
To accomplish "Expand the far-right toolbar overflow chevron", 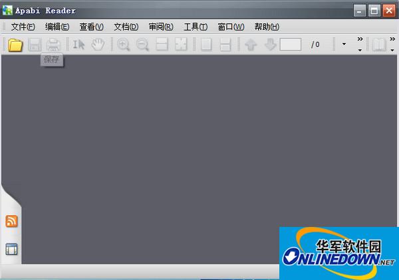I will tap(392, 39).
